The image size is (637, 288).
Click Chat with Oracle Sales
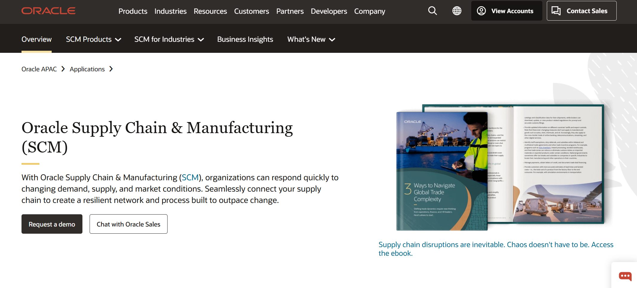(x=128, y=224)
